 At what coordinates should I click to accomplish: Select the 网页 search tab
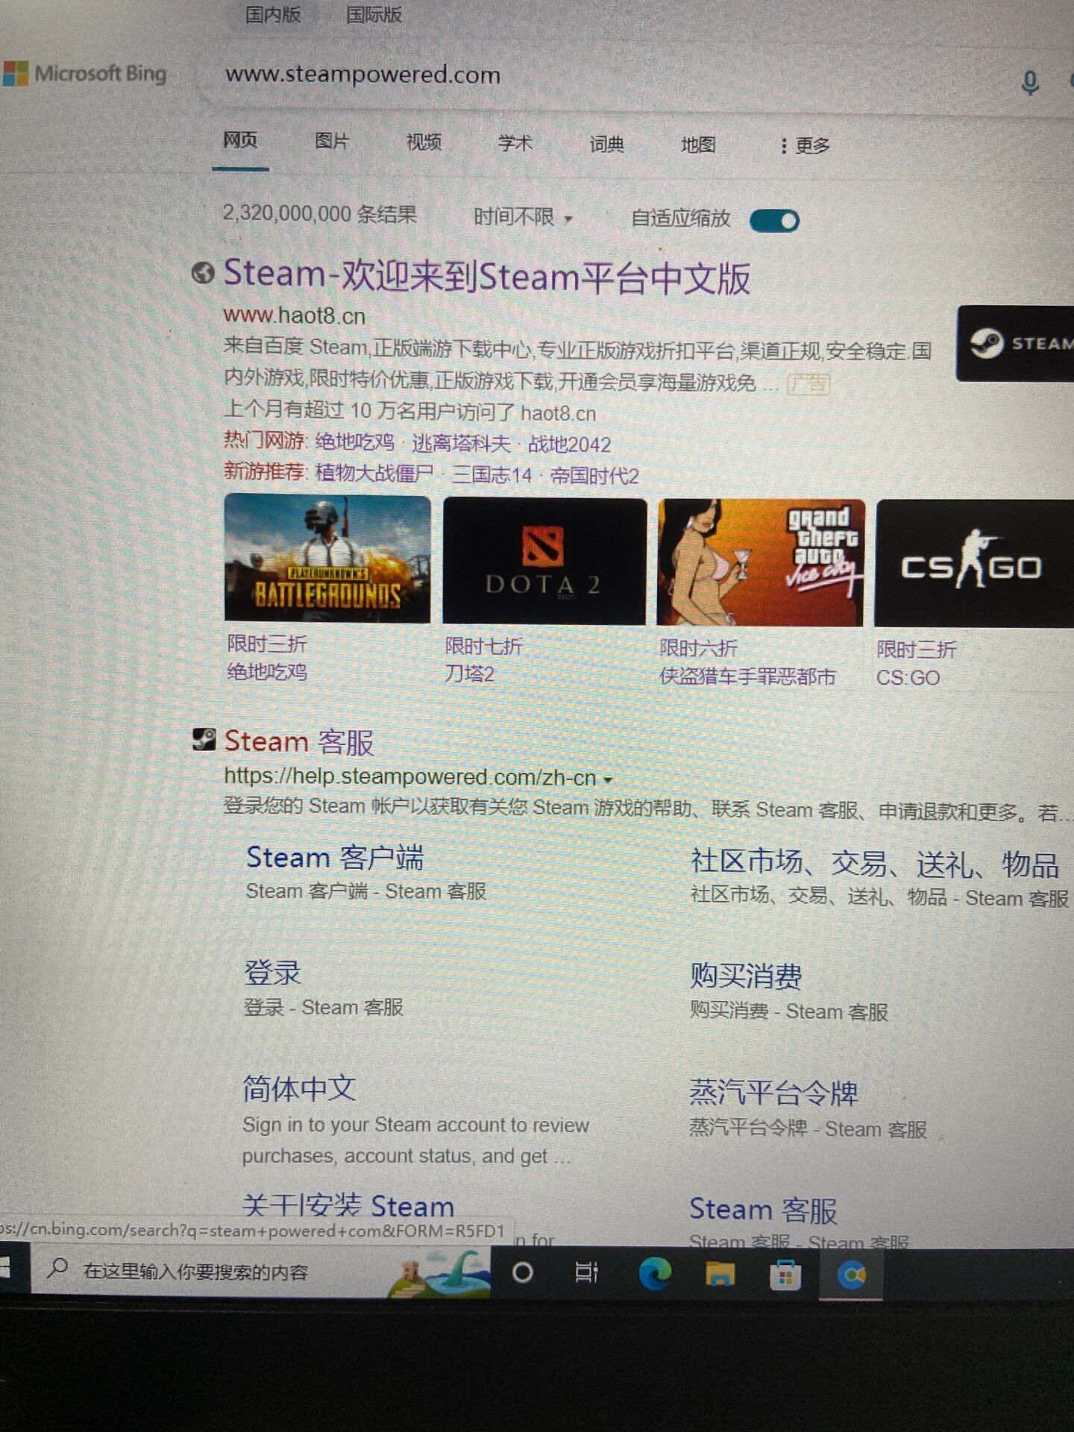pyautogui.click(x=240, y=140)
